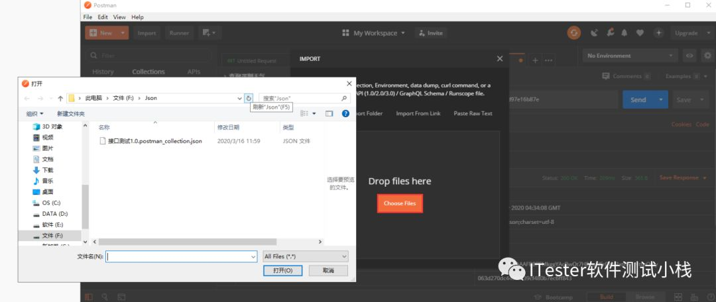
Task: Open the File menu in Postman
Action: click(x=88, y=17)
